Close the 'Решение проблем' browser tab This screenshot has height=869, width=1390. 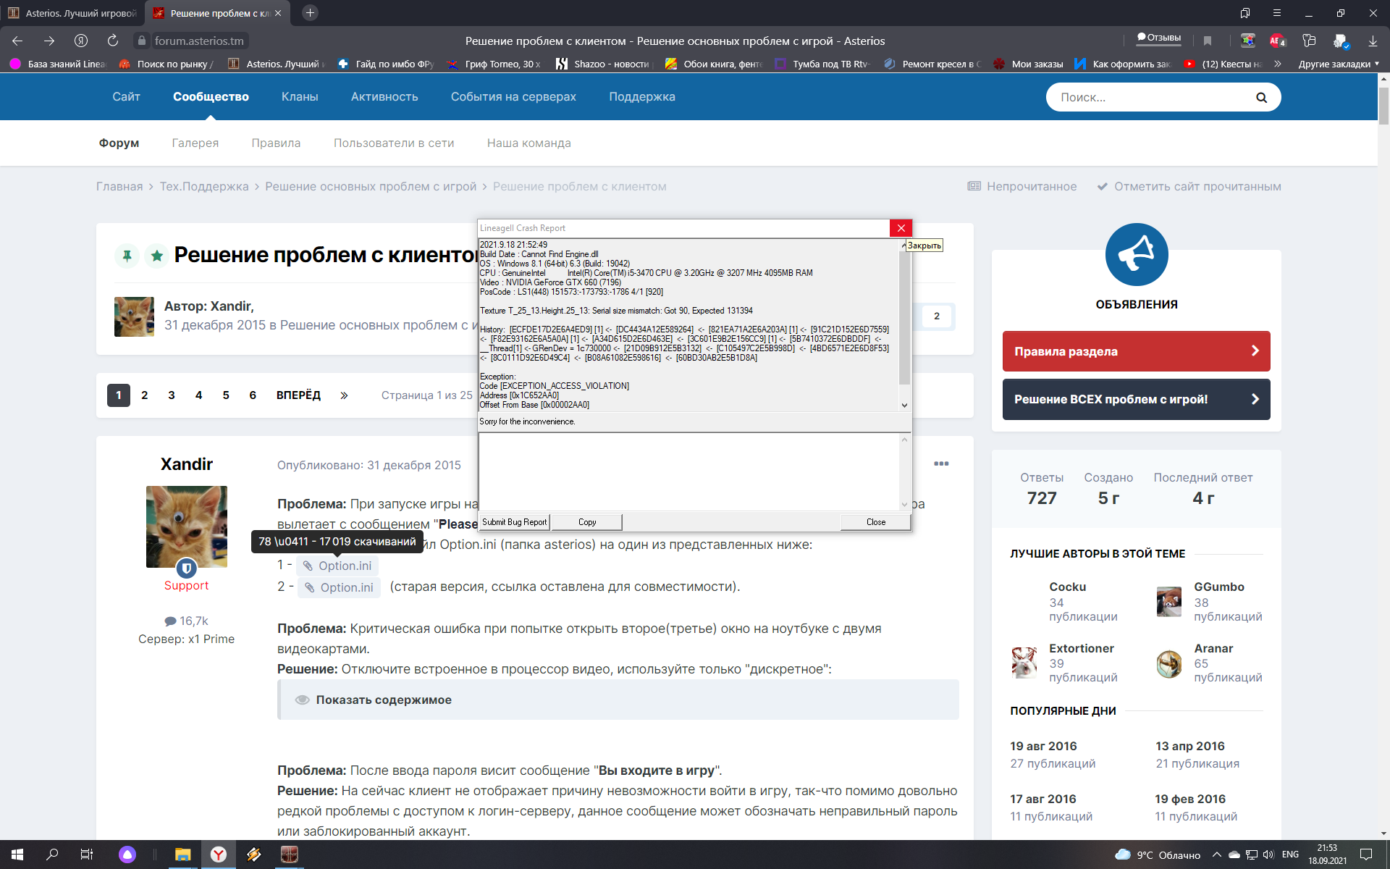278,13
